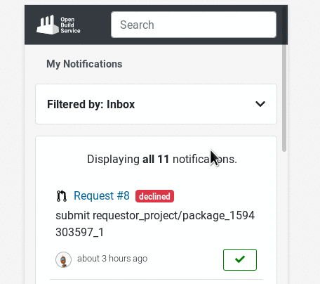Click the request icon beside Request #8
320x284 pixels.
click(x=62, y=196)
